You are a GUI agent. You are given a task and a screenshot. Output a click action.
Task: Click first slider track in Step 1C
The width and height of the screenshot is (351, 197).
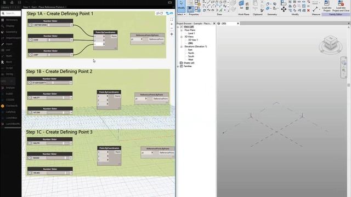click(x=58, y=143)
